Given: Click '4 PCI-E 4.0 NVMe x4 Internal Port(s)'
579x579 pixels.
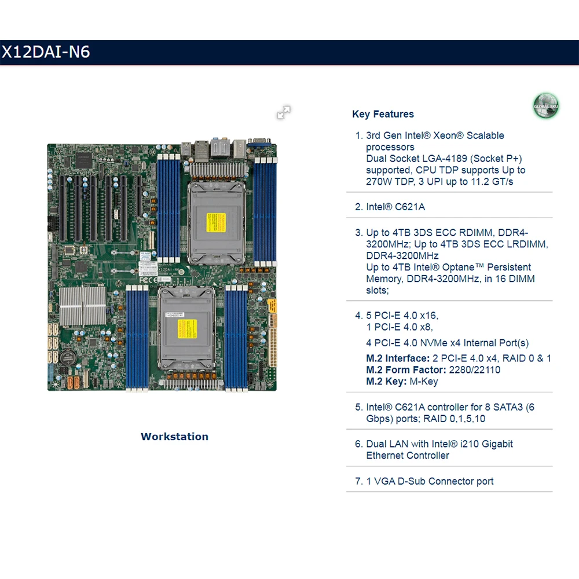Looking at the screenshot, I should tap(447, 343).
